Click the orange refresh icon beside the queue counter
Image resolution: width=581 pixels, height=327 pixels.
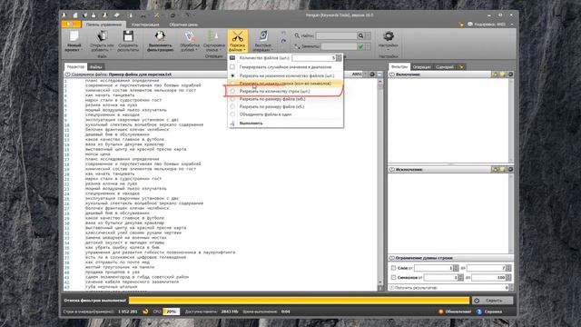(x=145, y=312)
